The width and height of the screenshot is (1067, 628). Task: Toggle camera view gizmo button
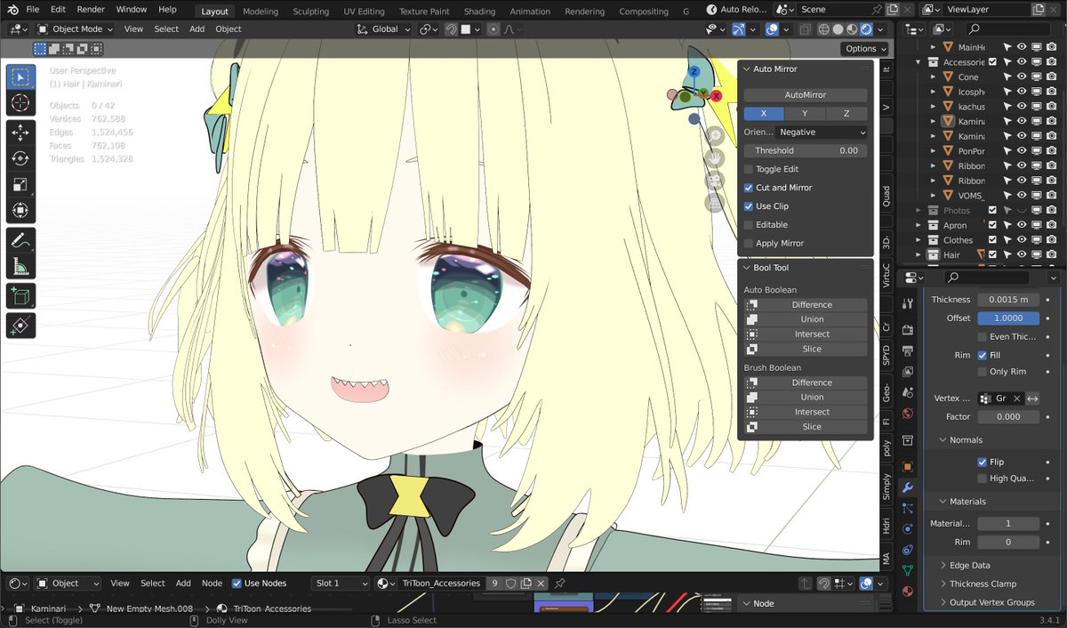716,180
